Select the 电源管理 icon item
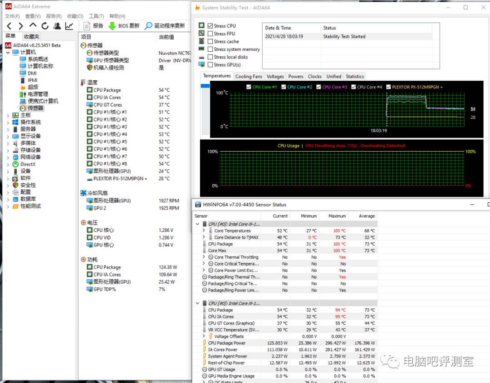Image resolution: width=490 pixels, height=383 pixels. [x=23, y=94]
